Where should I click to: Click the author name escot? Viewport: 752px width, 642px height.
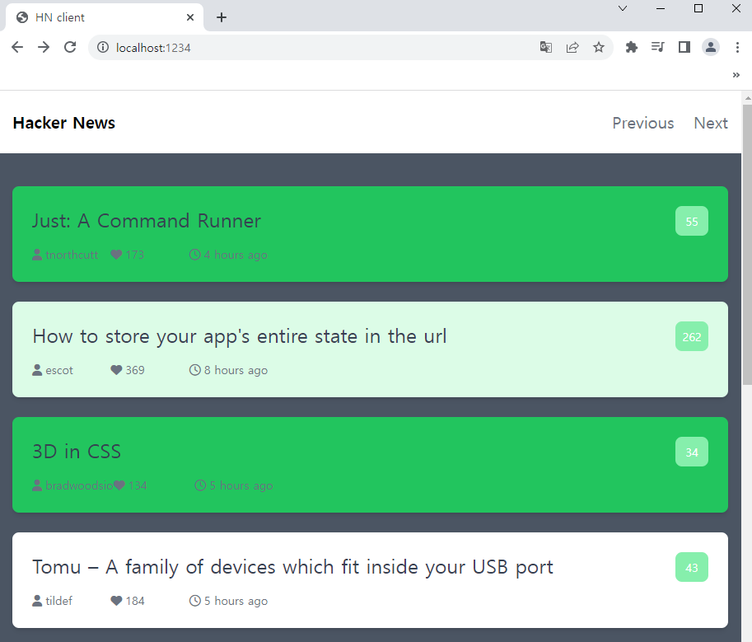(x=59, y=370)
